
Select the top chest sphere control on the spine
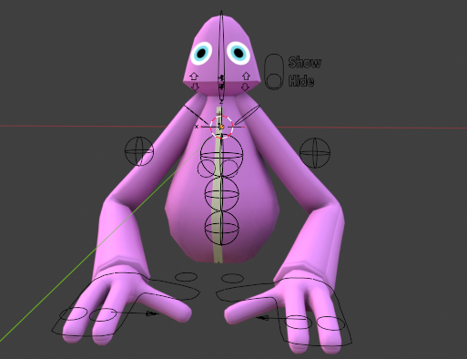221,156
